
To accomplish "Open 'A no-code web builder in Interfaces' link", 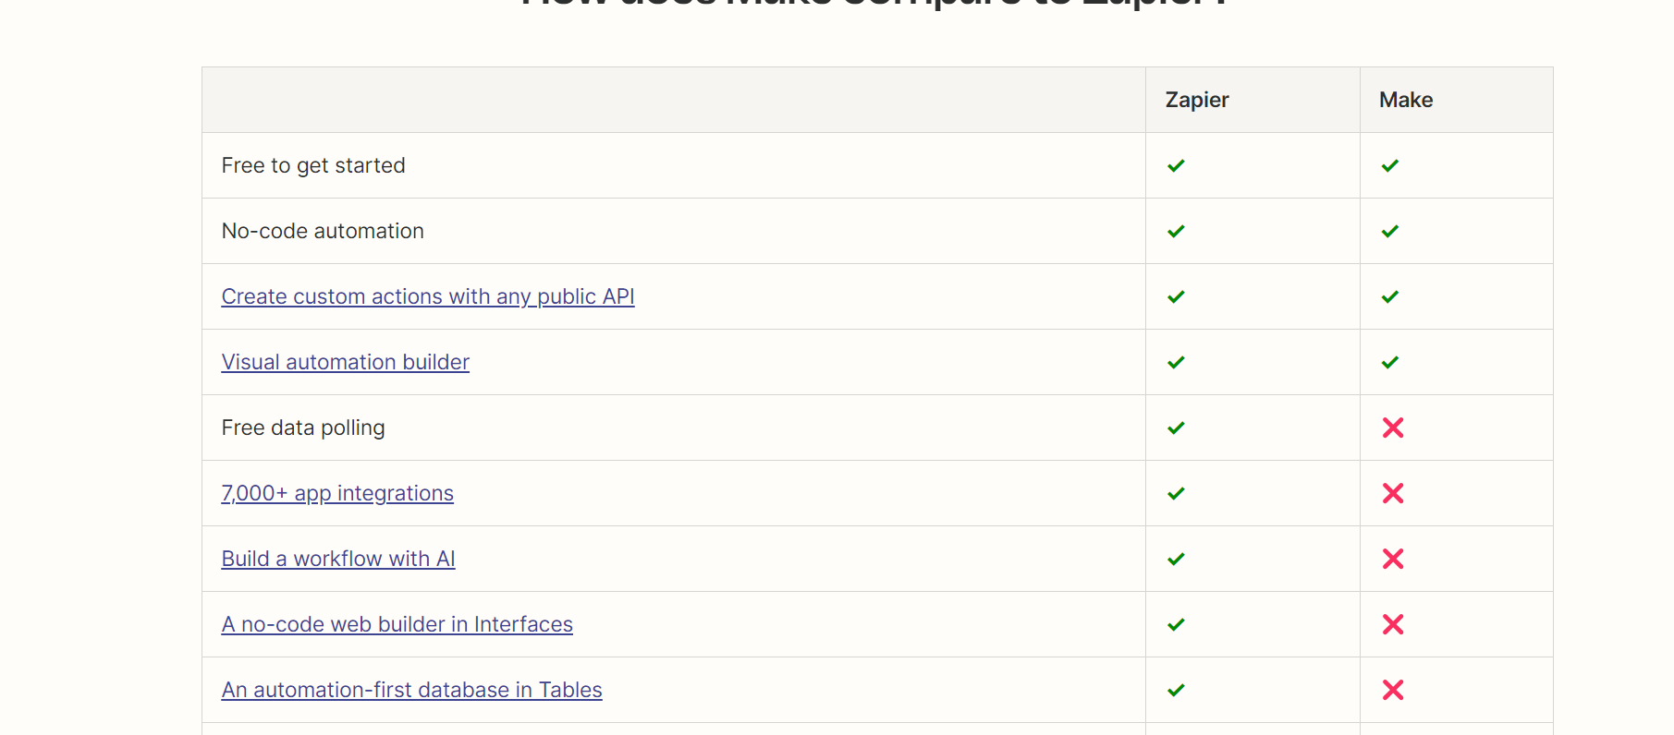I will click(x=397, y=624).
